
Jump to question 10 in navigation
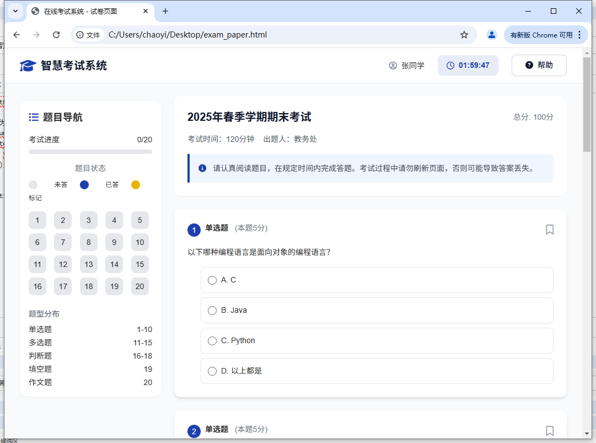coord(140,242)
